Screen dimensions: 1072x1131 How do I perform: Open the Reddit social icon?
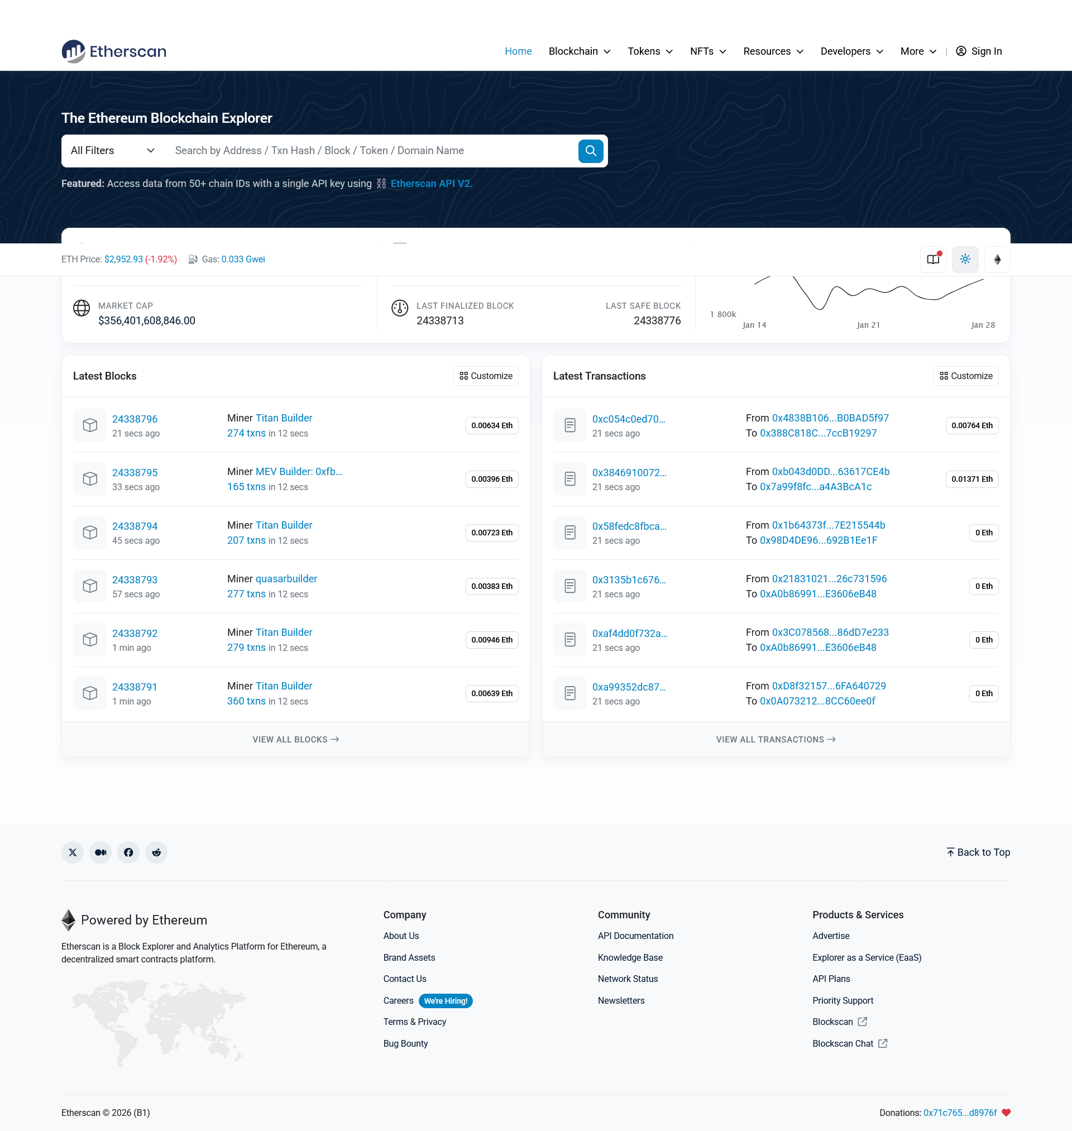point(156,852)
